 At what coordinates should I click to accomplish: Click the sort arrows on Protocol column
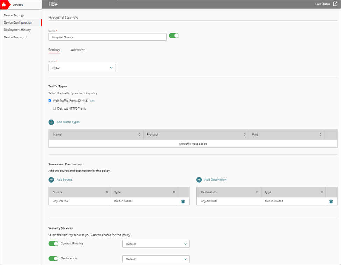[245, 134]
